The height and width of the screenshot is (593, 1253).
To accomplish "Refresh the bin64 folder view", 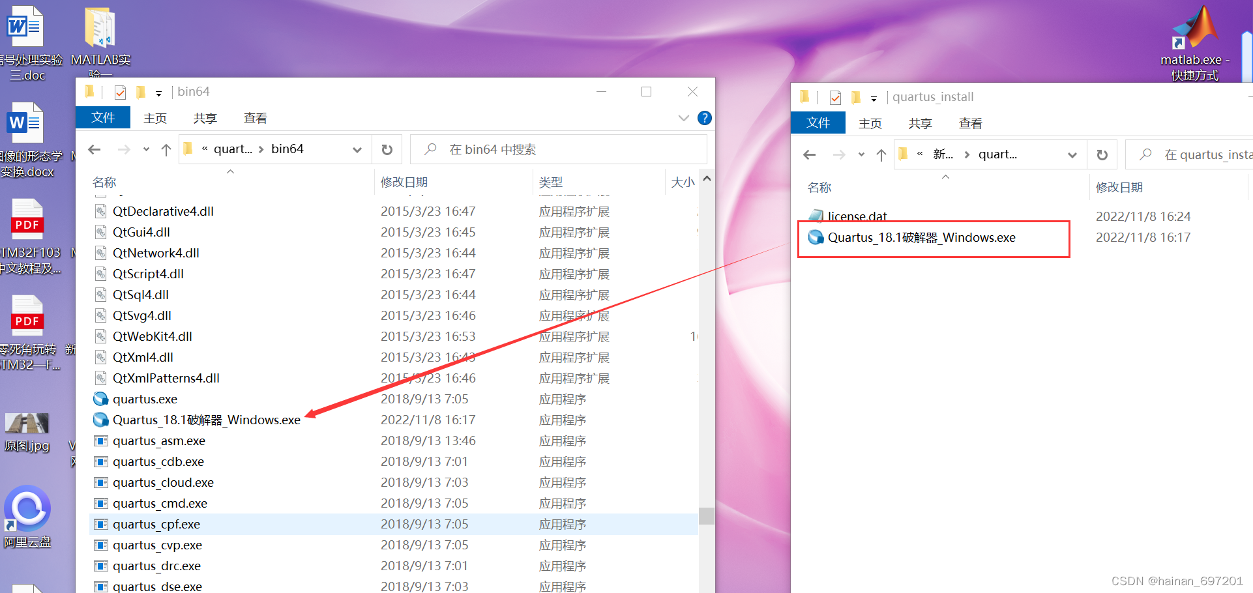I will click(387, 150).
